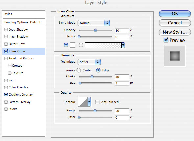Viewport: 194px width, 141px height.
Task: Choose Center as glow source
Action: (79, 70)
